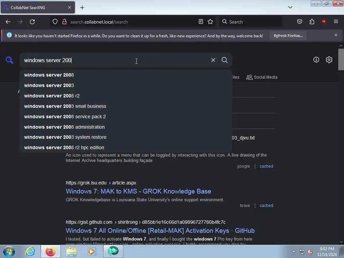
Task: Click the page vertical scrollbar thumb
Action: click(x=341, y=59)
